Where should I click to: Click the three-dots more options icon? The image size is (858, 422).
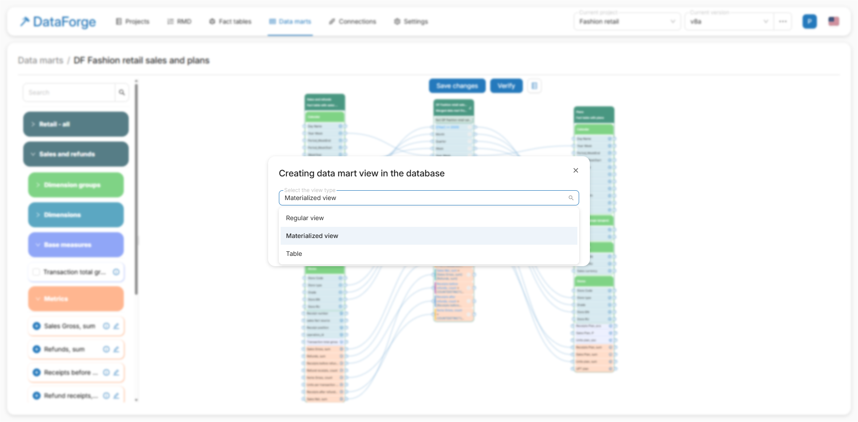[x=782, y=21]
